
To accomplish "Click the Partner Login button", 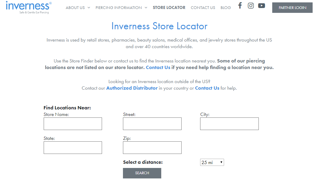I will click(292, 8).
